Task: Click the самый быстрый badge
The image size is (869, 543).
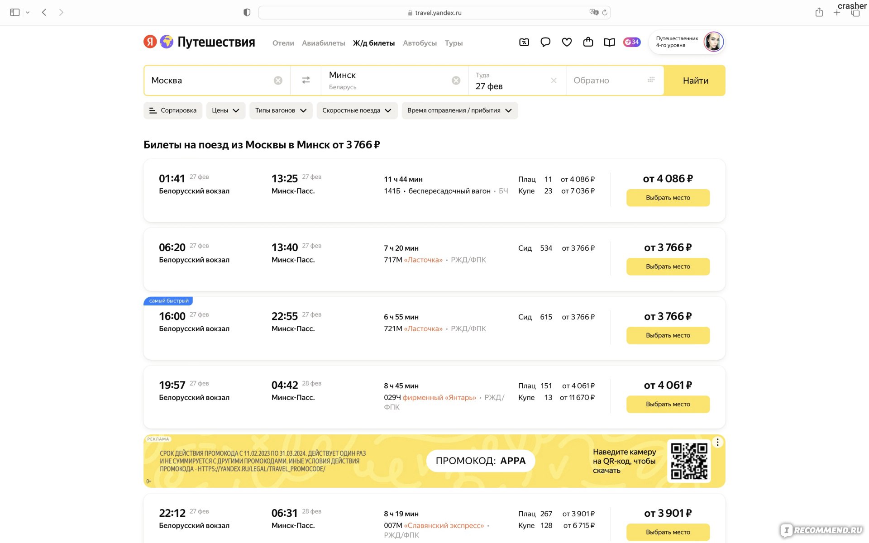Action: 168,301
